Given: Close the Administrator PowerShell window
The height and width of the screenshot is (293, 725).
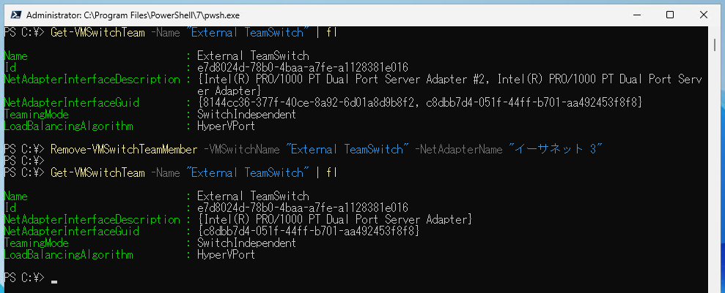Looking at the screenshot, I should (703, 14).
